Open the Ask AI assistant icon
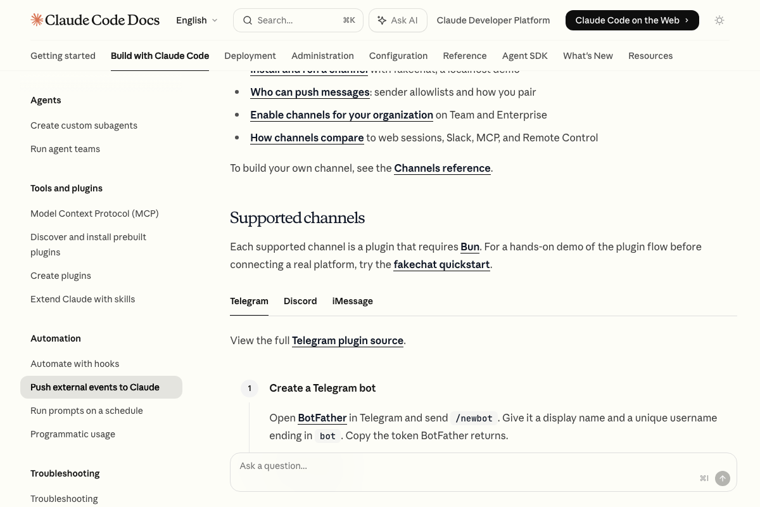 (382, 20)
